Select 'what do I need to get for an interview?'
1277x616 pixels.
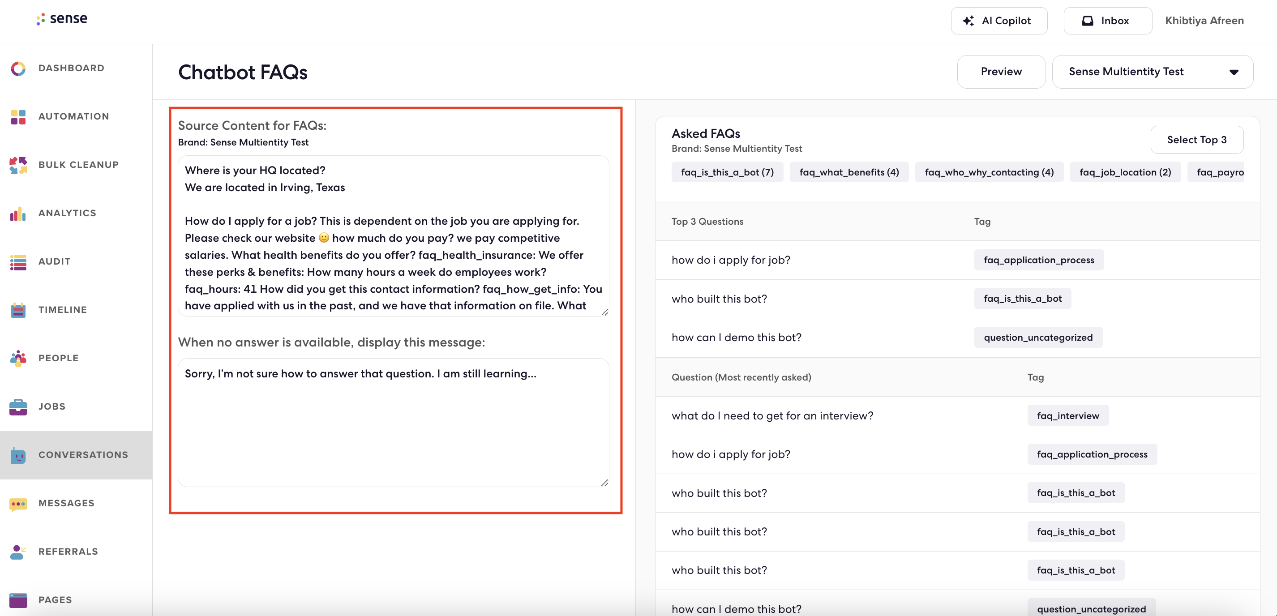tap(772, 416)
